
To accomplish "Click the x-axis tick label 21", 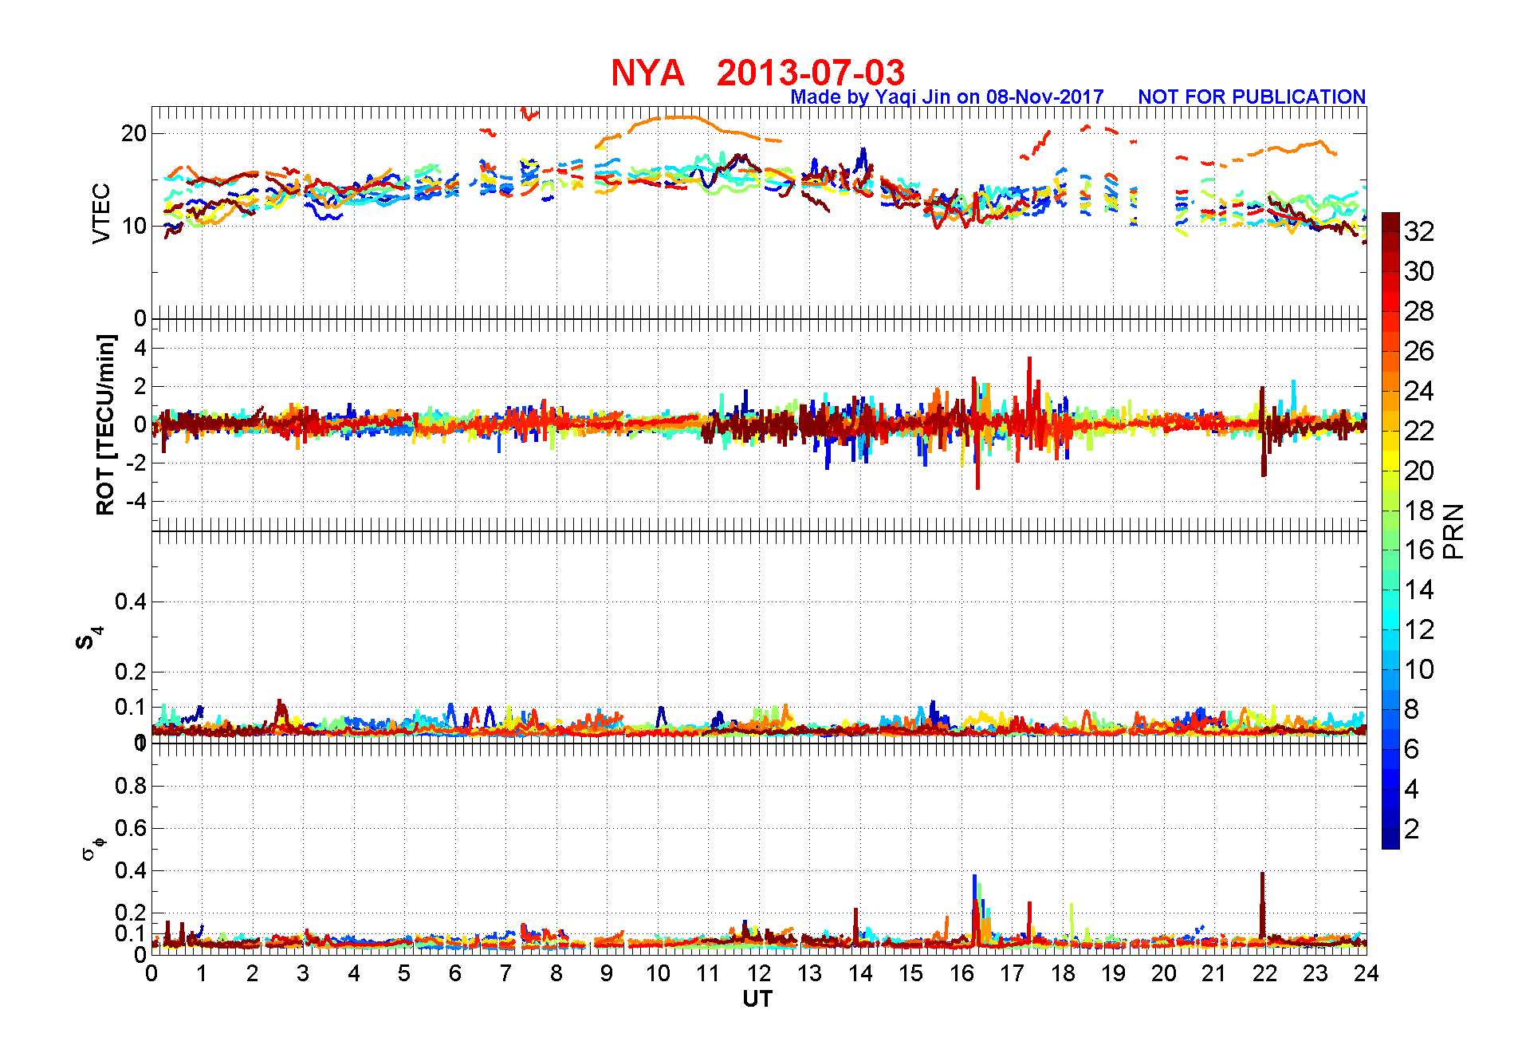I will click(x=1214, y=973).
